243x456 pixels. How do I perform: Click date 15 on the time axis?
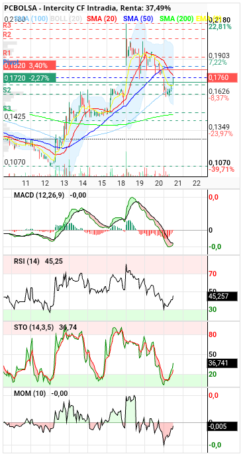pyautogui.click(x=102, y=183)
